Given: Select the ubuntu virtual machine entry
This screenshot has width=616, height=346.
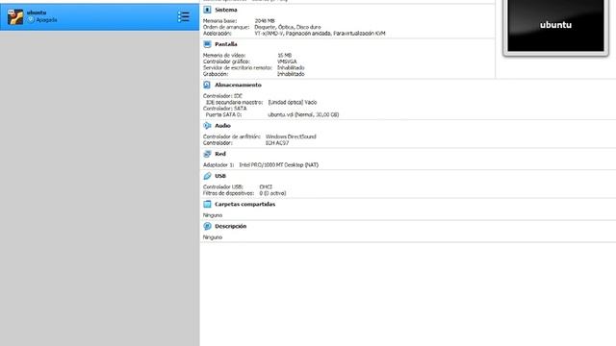Looking at the screenshot, I should coord(99,17).
